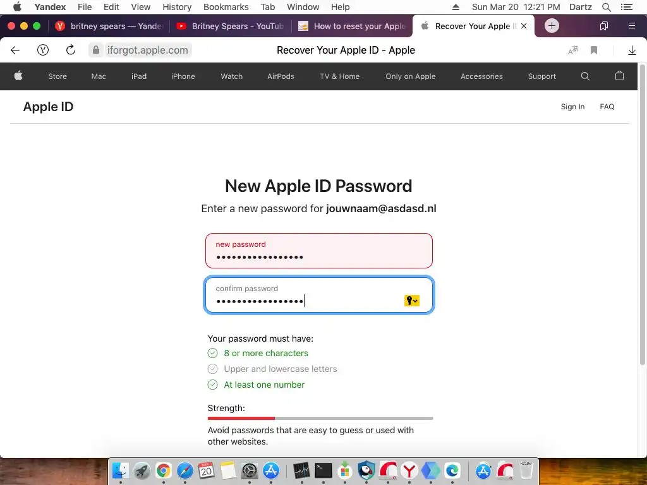Viewport: 647px width, 485px height.
Task: Open Terminal from the dock
Action: (x=323, y=470)
